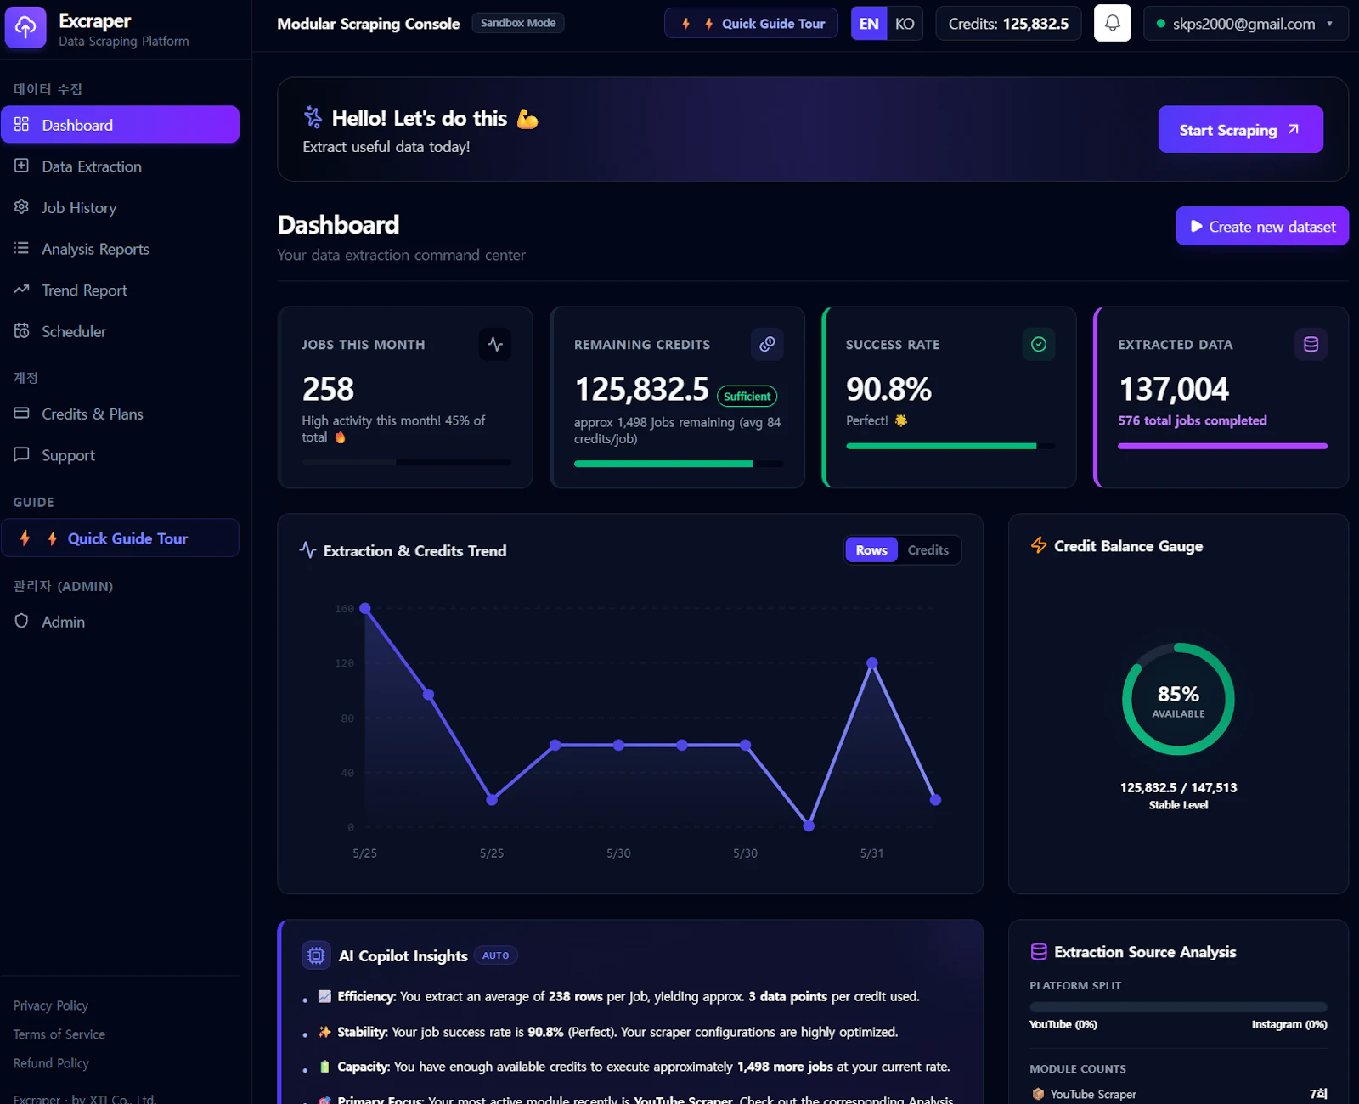Click the Success Rate progress bar
The height and width of the screenshot is (1104, 1359).
(950, 446)
